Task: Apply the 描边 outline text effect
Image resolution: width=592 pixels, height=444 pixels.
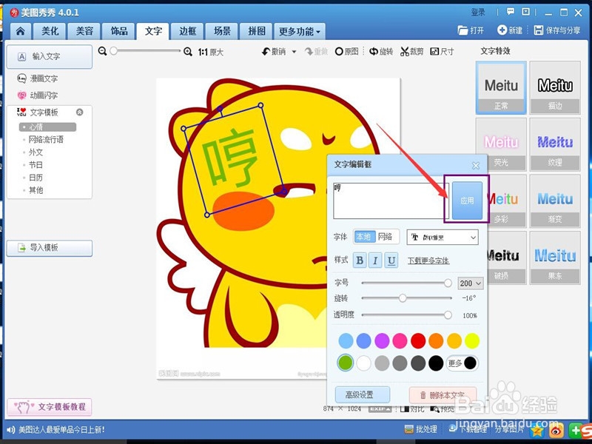Action: [555, 87]
